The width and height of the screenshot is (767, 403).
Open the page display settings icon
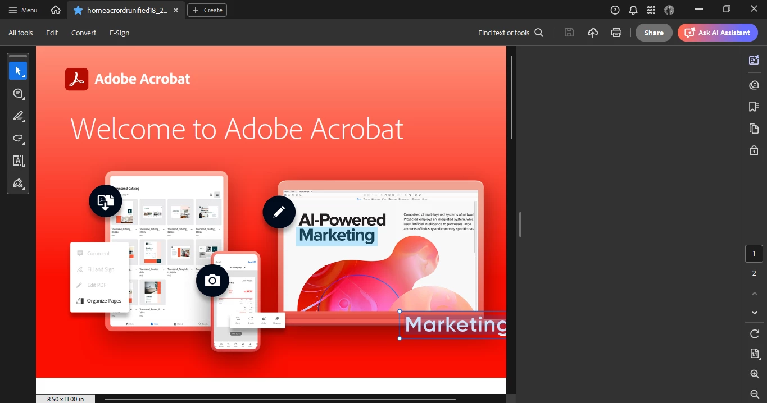[755, 354]
